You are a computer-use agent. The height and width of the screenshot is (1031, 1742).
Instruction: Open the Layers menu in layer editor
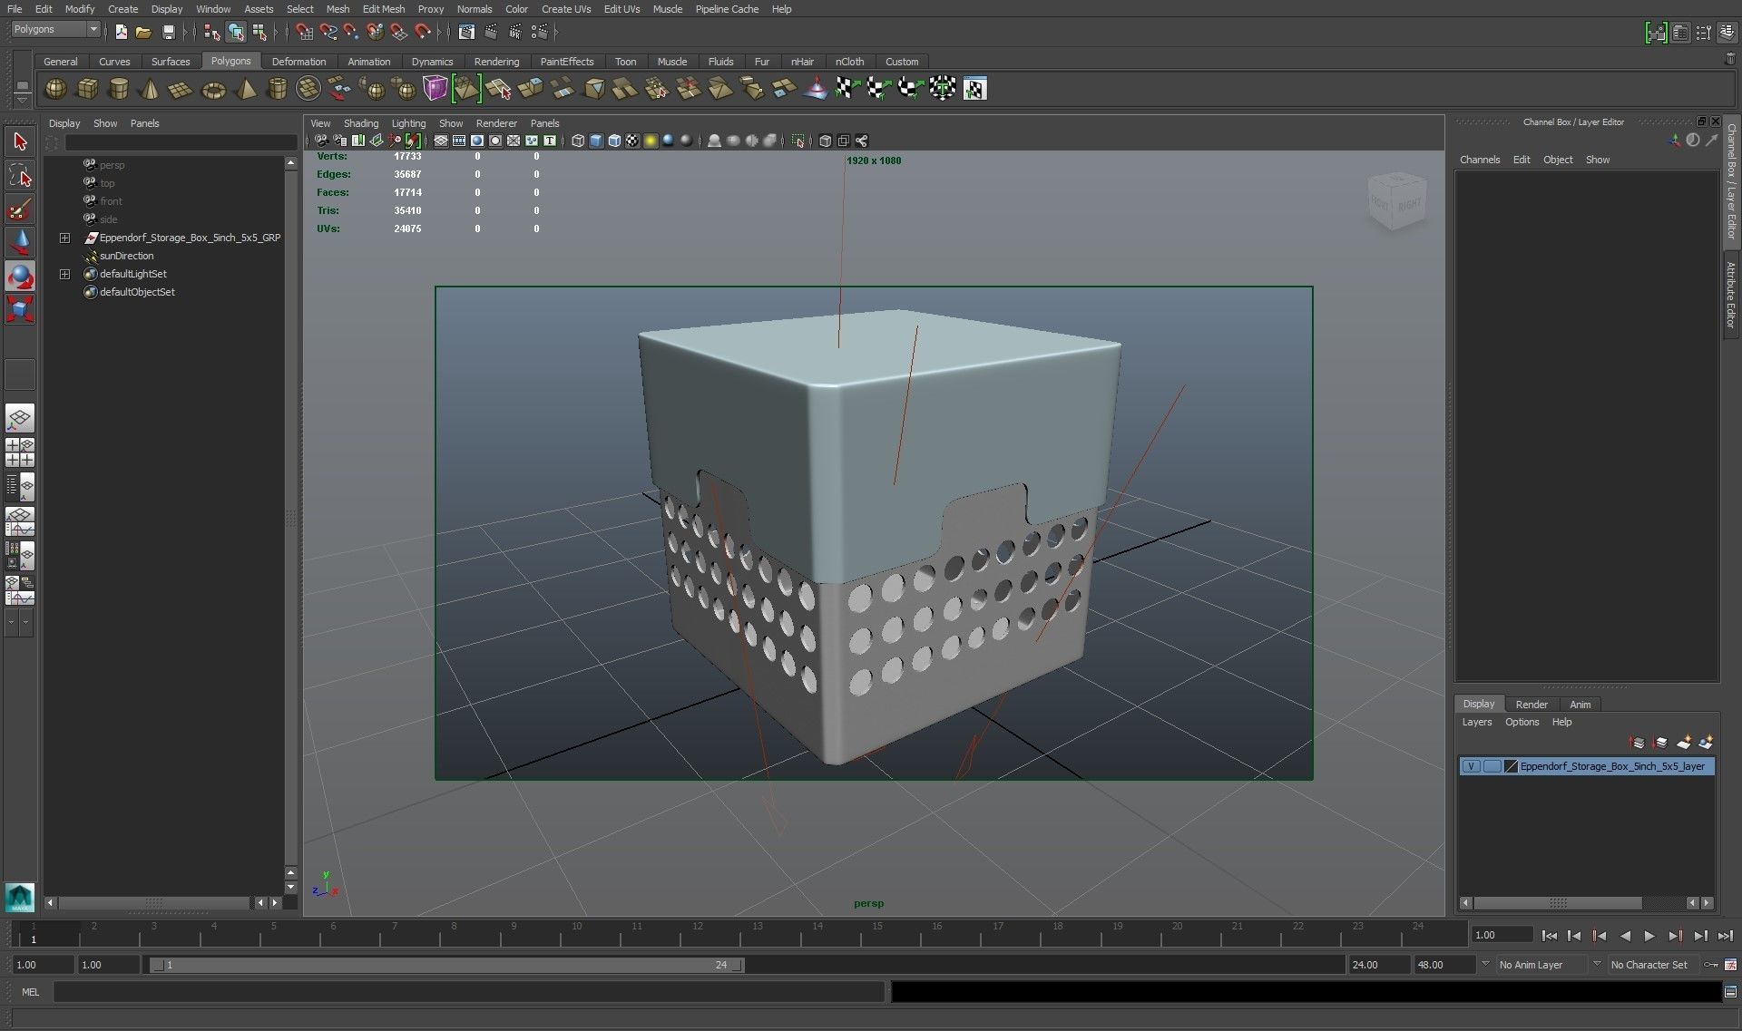pos(1476,723)
